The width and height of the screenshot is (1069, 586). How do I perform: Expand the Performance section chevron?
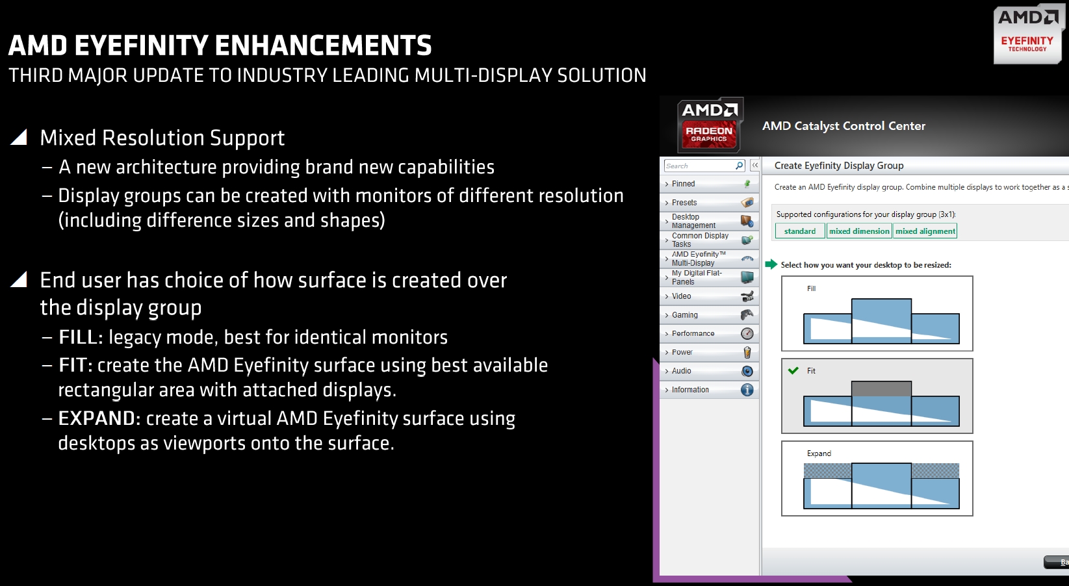[x=667, y=334]
